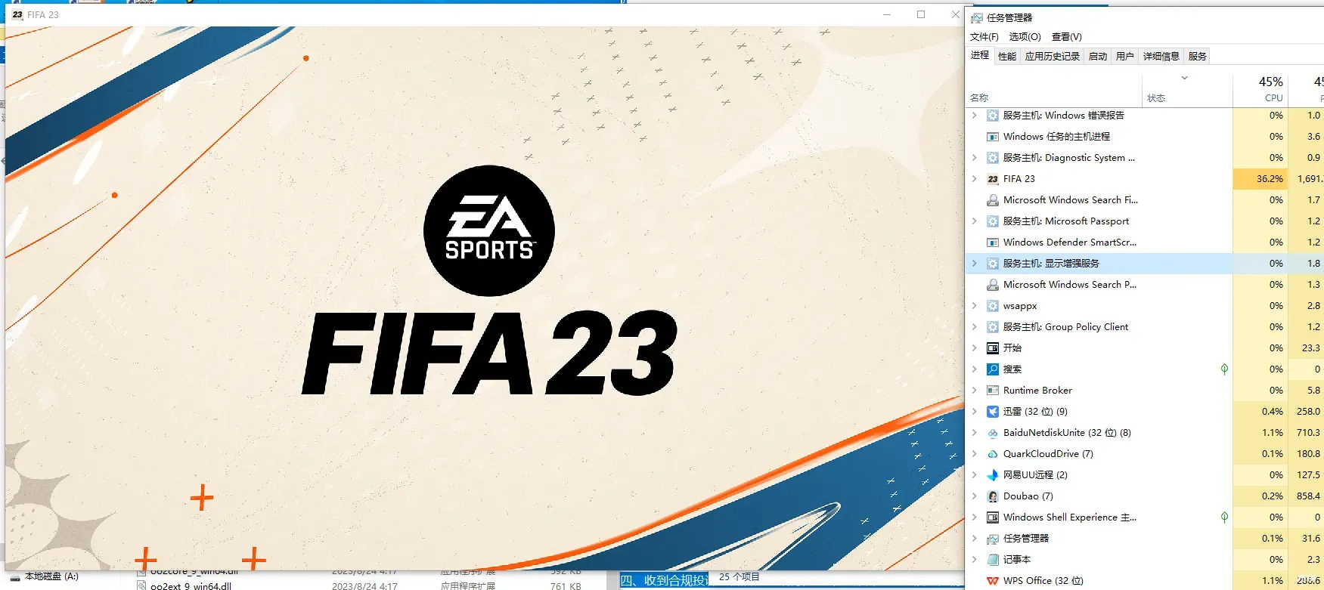The image size is (1324, 590).
Task: Select the 开始 process icon
Action: click(x=993, y=348)
